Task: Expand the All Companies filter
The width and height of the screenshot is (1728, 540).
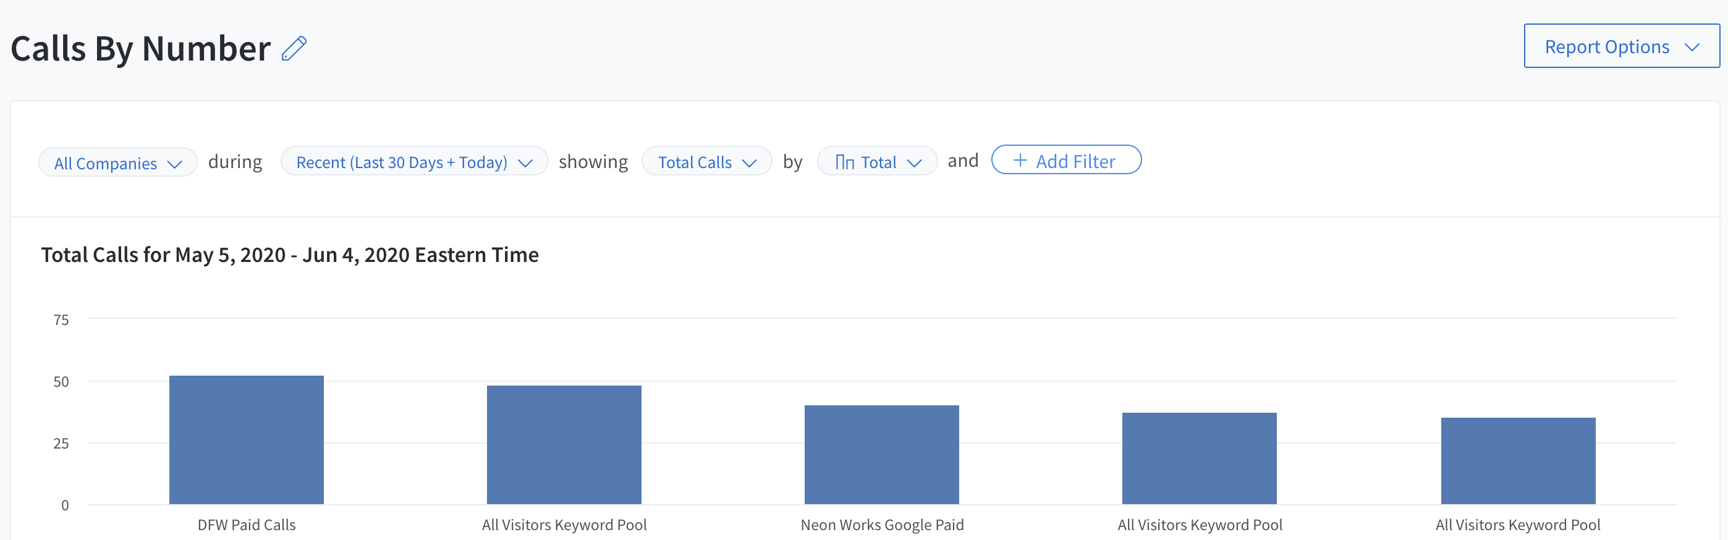Action: [118, 162]
